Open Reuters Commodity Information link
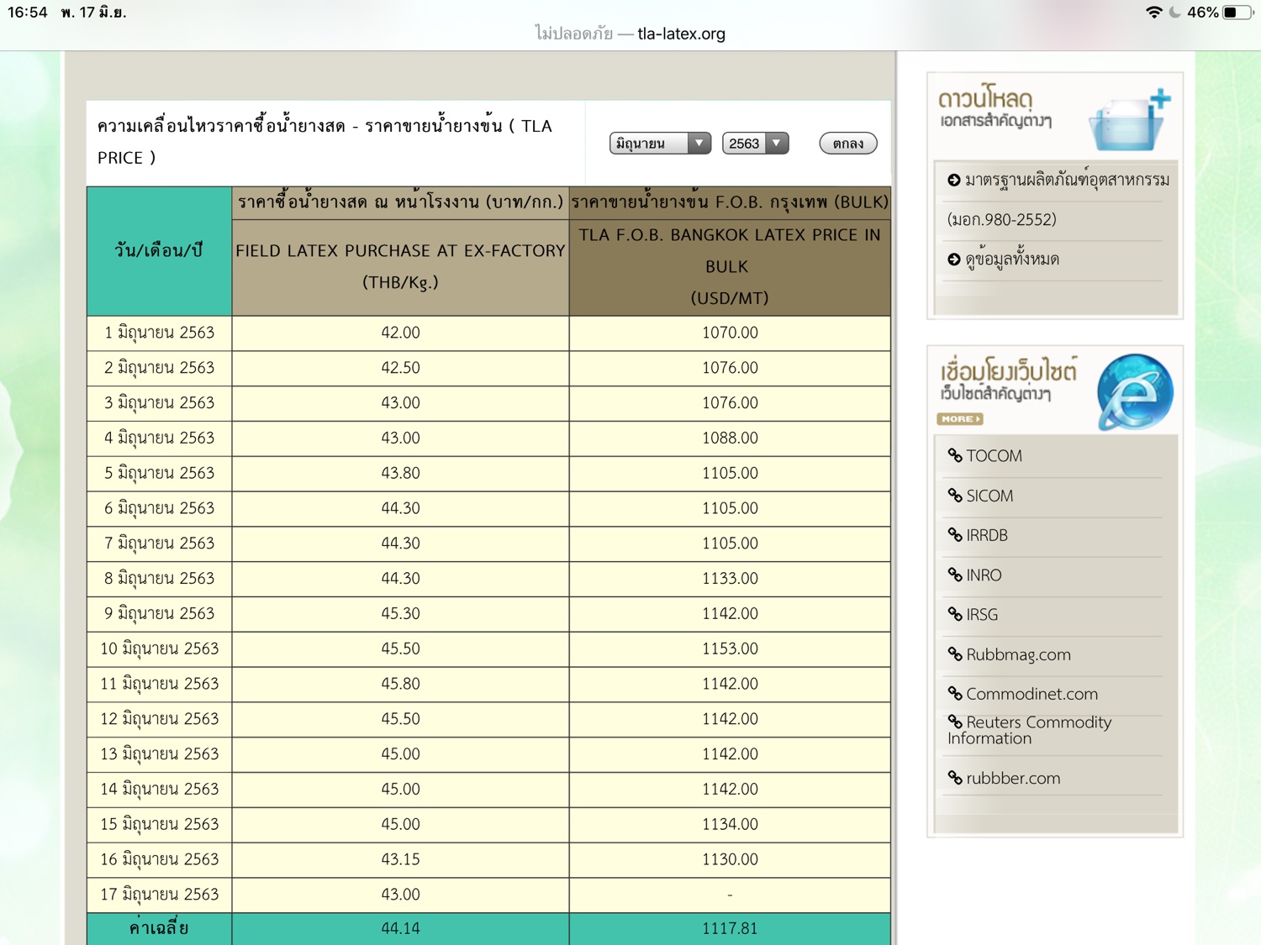This screenshot has width=1261, height=945. tap(1030, 730)
